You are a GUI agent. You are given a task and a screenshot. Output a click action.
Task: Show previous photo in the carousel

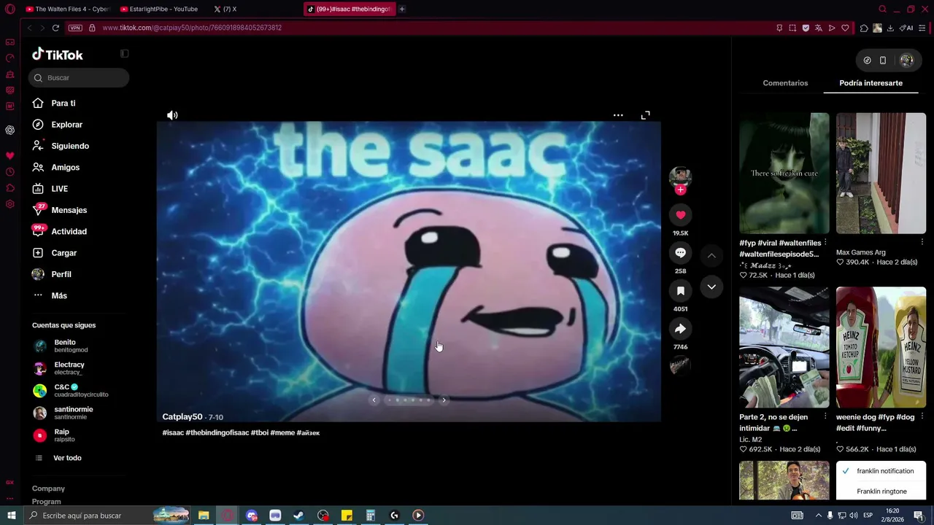374,400
